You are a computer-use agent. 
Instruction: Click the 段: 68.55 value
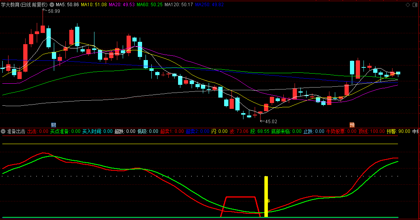[x=260, y=131]
